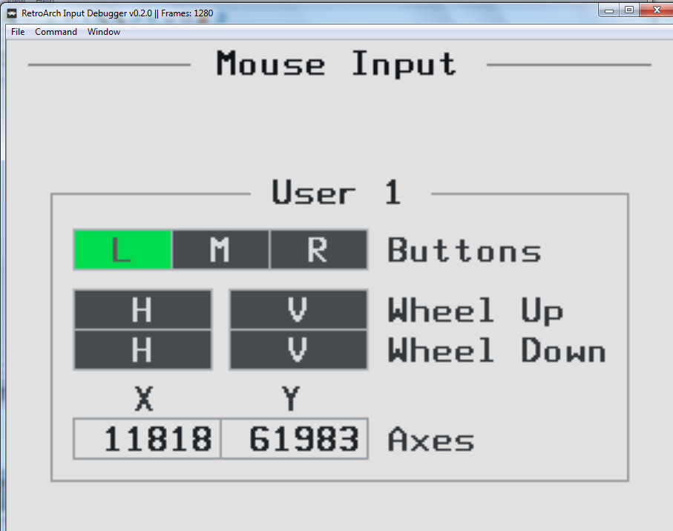Click the RetroArch icon in title bar
Image resolution: width=673 pixels, height=531 pixels.
tap(12, 13)
